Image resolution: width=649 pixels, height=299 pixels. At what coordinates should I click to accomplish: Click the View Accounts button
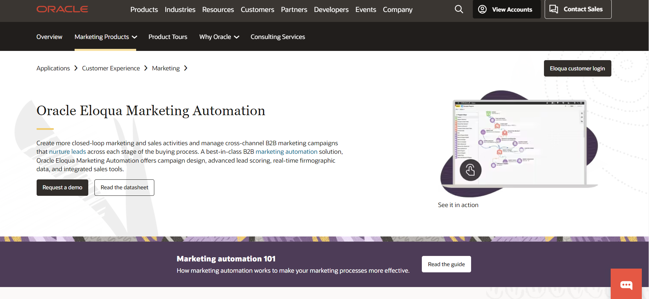[x=506, y=9]
